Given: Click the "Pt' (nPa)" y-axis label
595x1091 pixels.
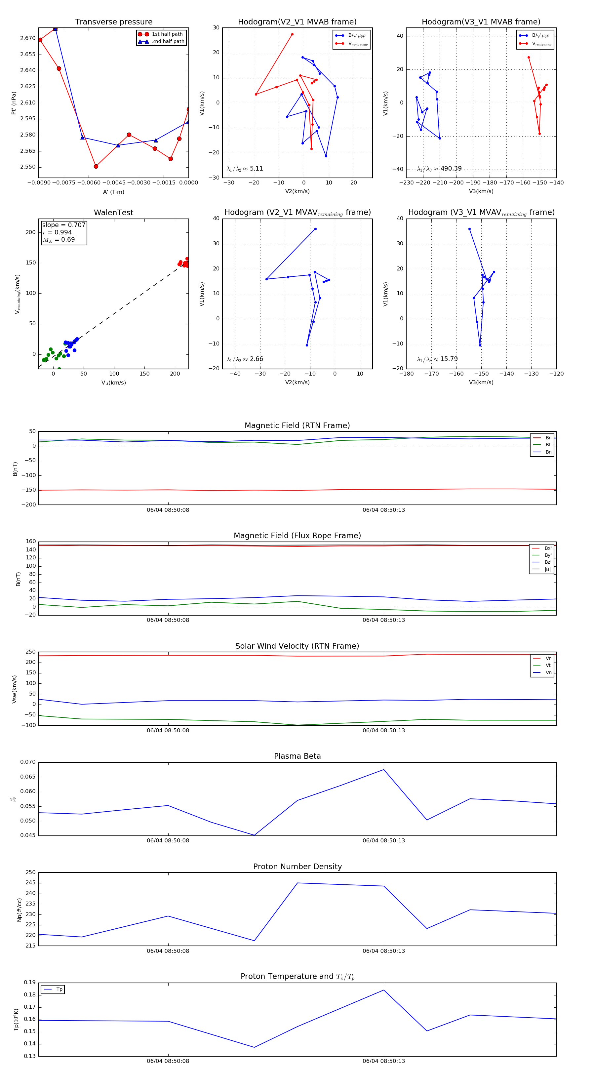Looking at the screenshot, I should tap(14, 103).
